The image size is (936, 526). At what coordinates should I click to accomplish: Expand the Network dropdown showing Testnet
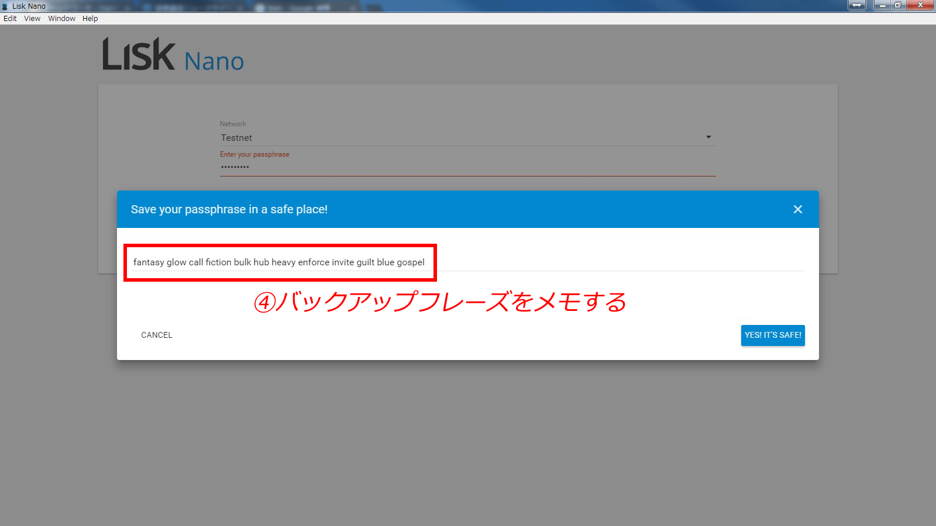[x=468, y=138]
